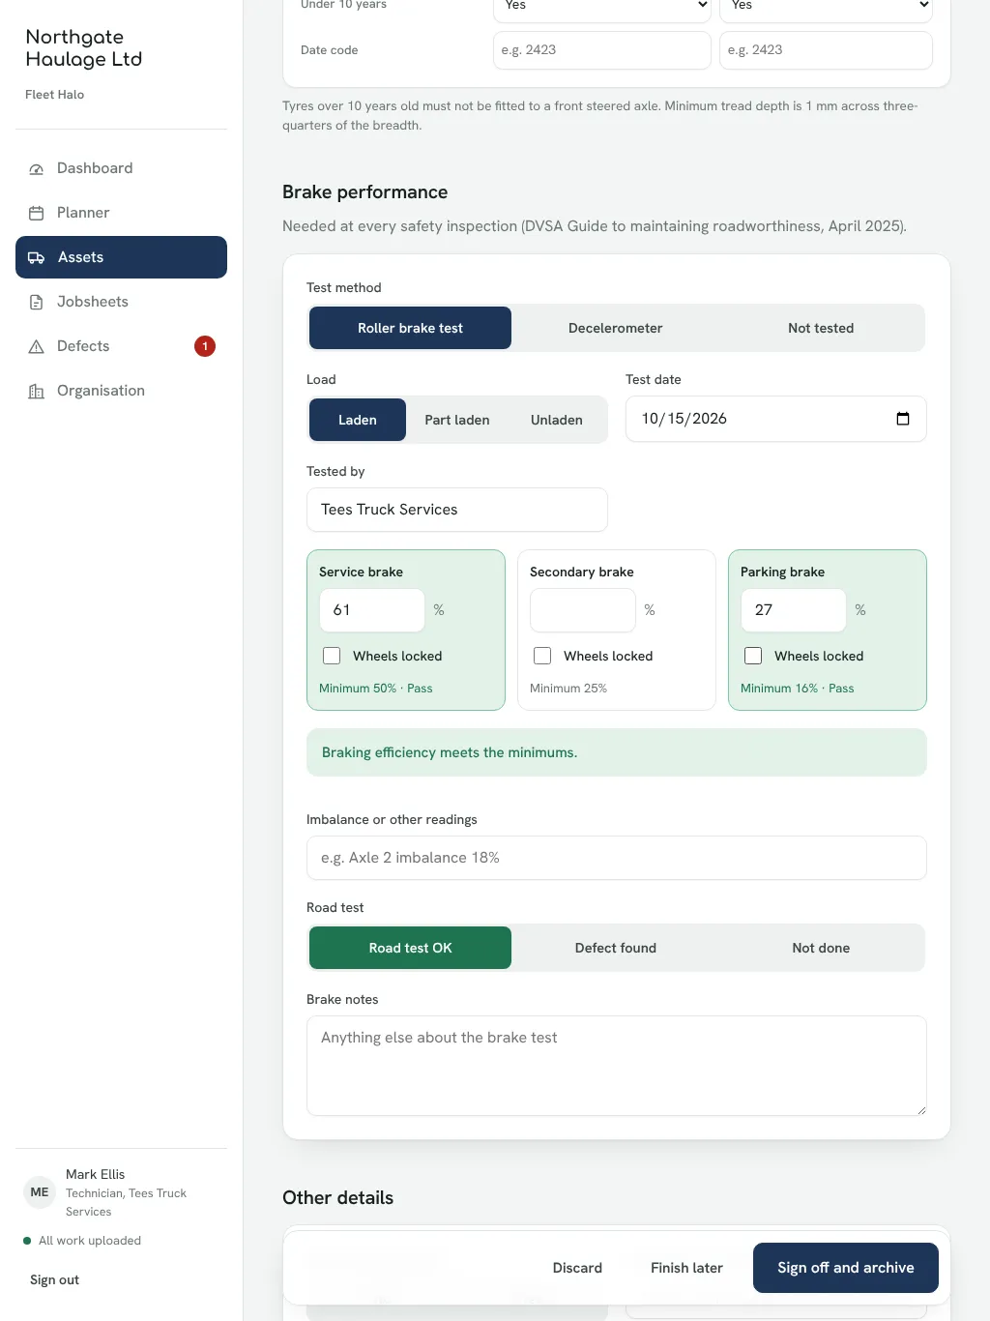The height and width of the screenshot is (1321, 990).
Task: Click the Assets truck icon
Action: coord(37,258)
